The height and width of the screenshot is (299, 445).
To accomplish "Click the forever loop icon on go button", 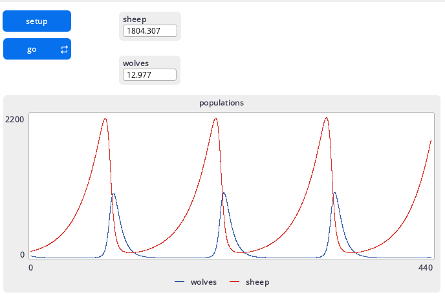I will tap(64, 49).
